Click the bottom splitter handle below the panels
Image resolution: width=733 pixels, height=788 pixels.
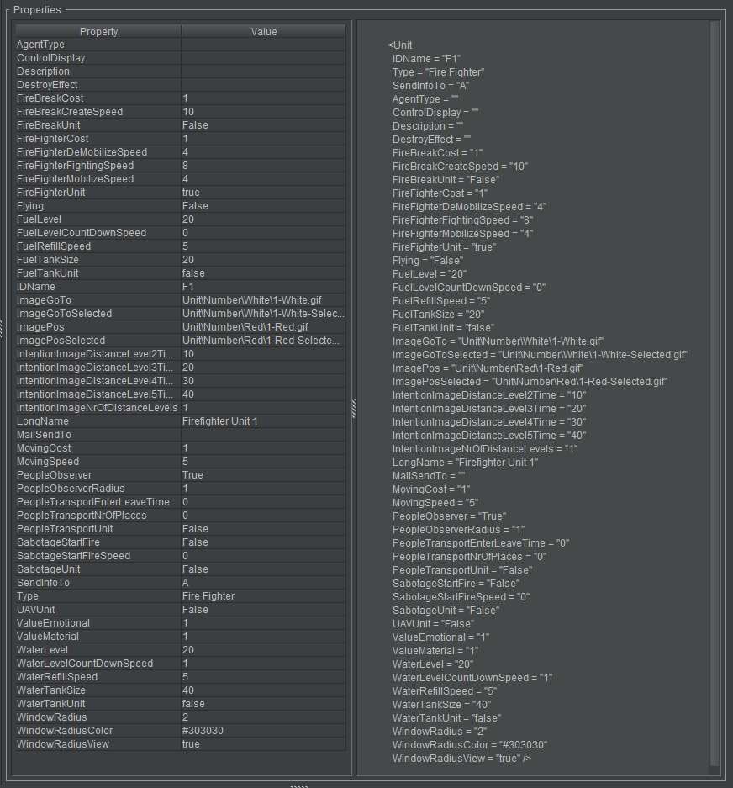pyautogui.click(x=299, y=785)
